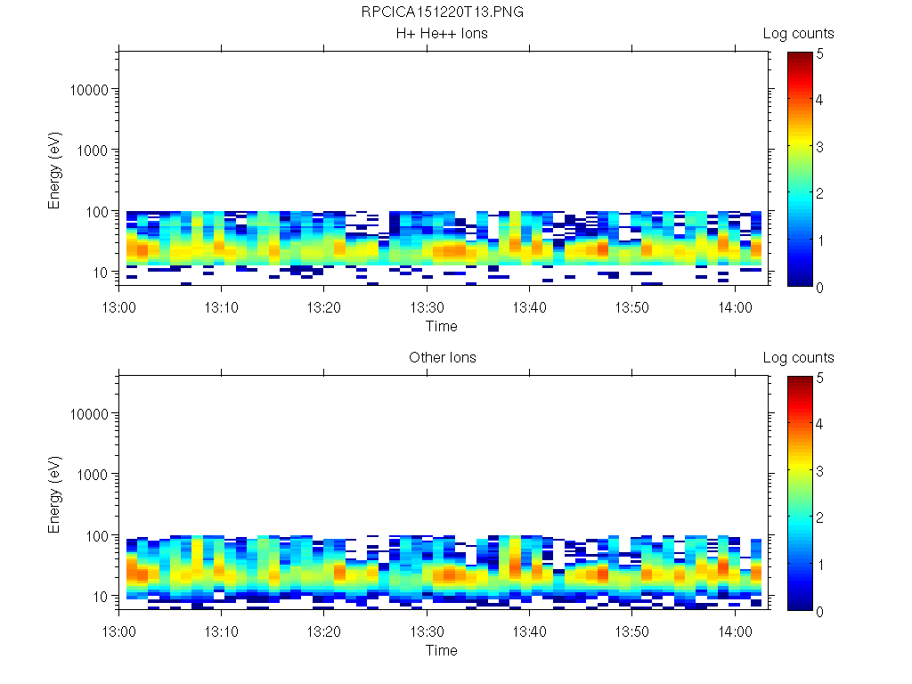
Task: Select the 'Other Ions' plot title
Action: 442,357
